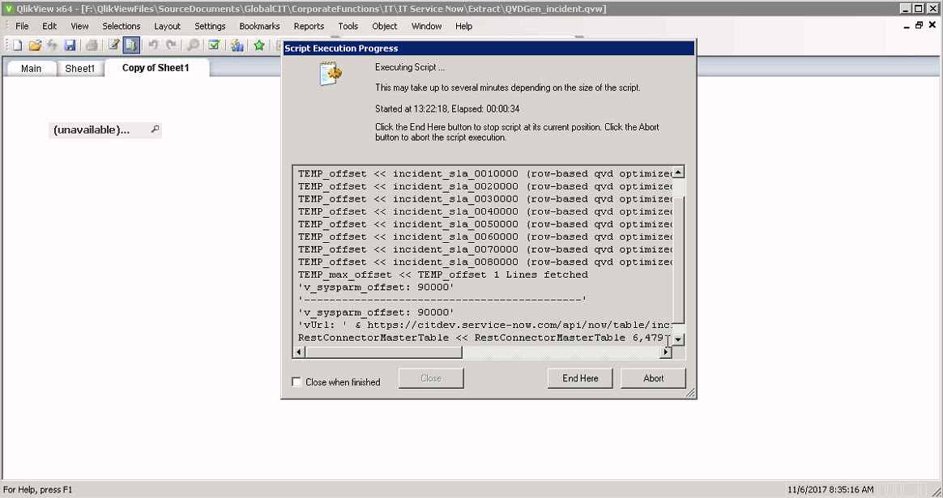The width and height of the screenshot is (943, 498).
Task: Open the Layout menu
Action: click(167, 26)
